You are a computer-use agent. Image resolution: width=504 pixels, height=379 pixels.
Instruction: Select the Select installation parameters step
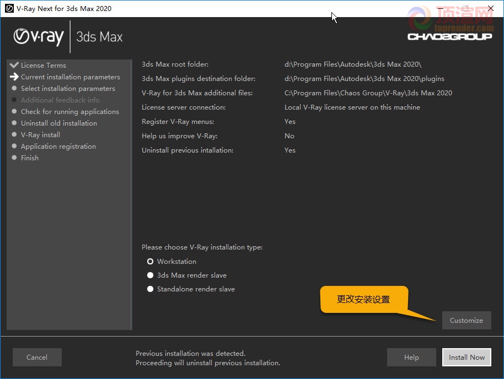[68, 89]
